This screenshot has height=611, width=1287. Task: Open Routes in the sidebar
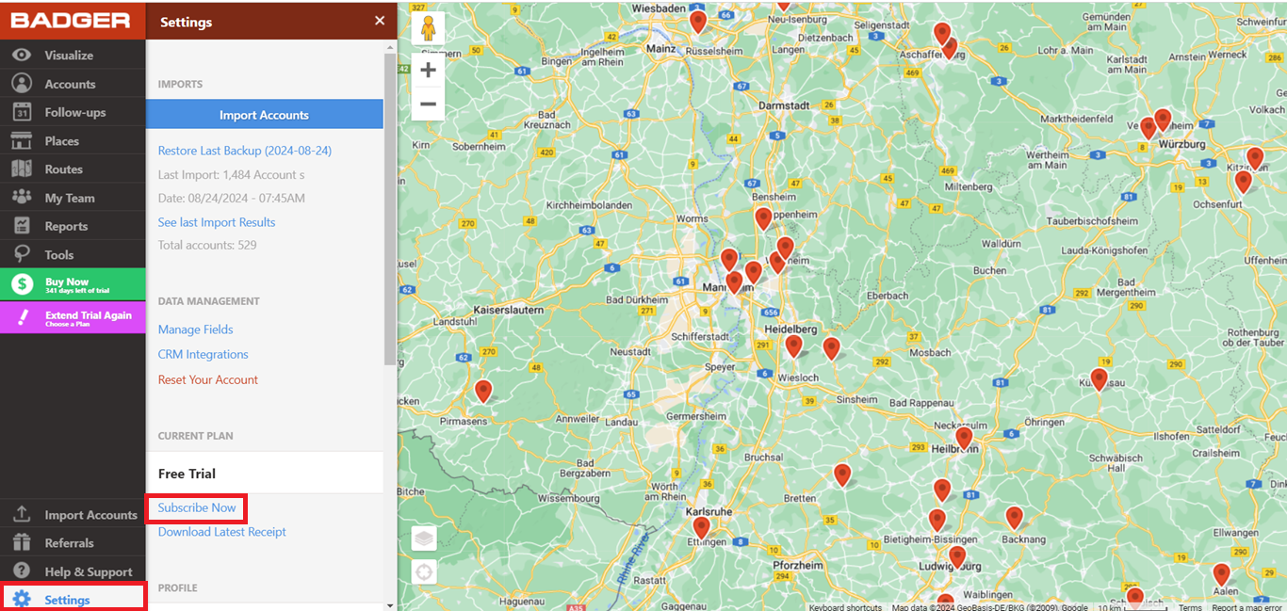click(73, 169)
